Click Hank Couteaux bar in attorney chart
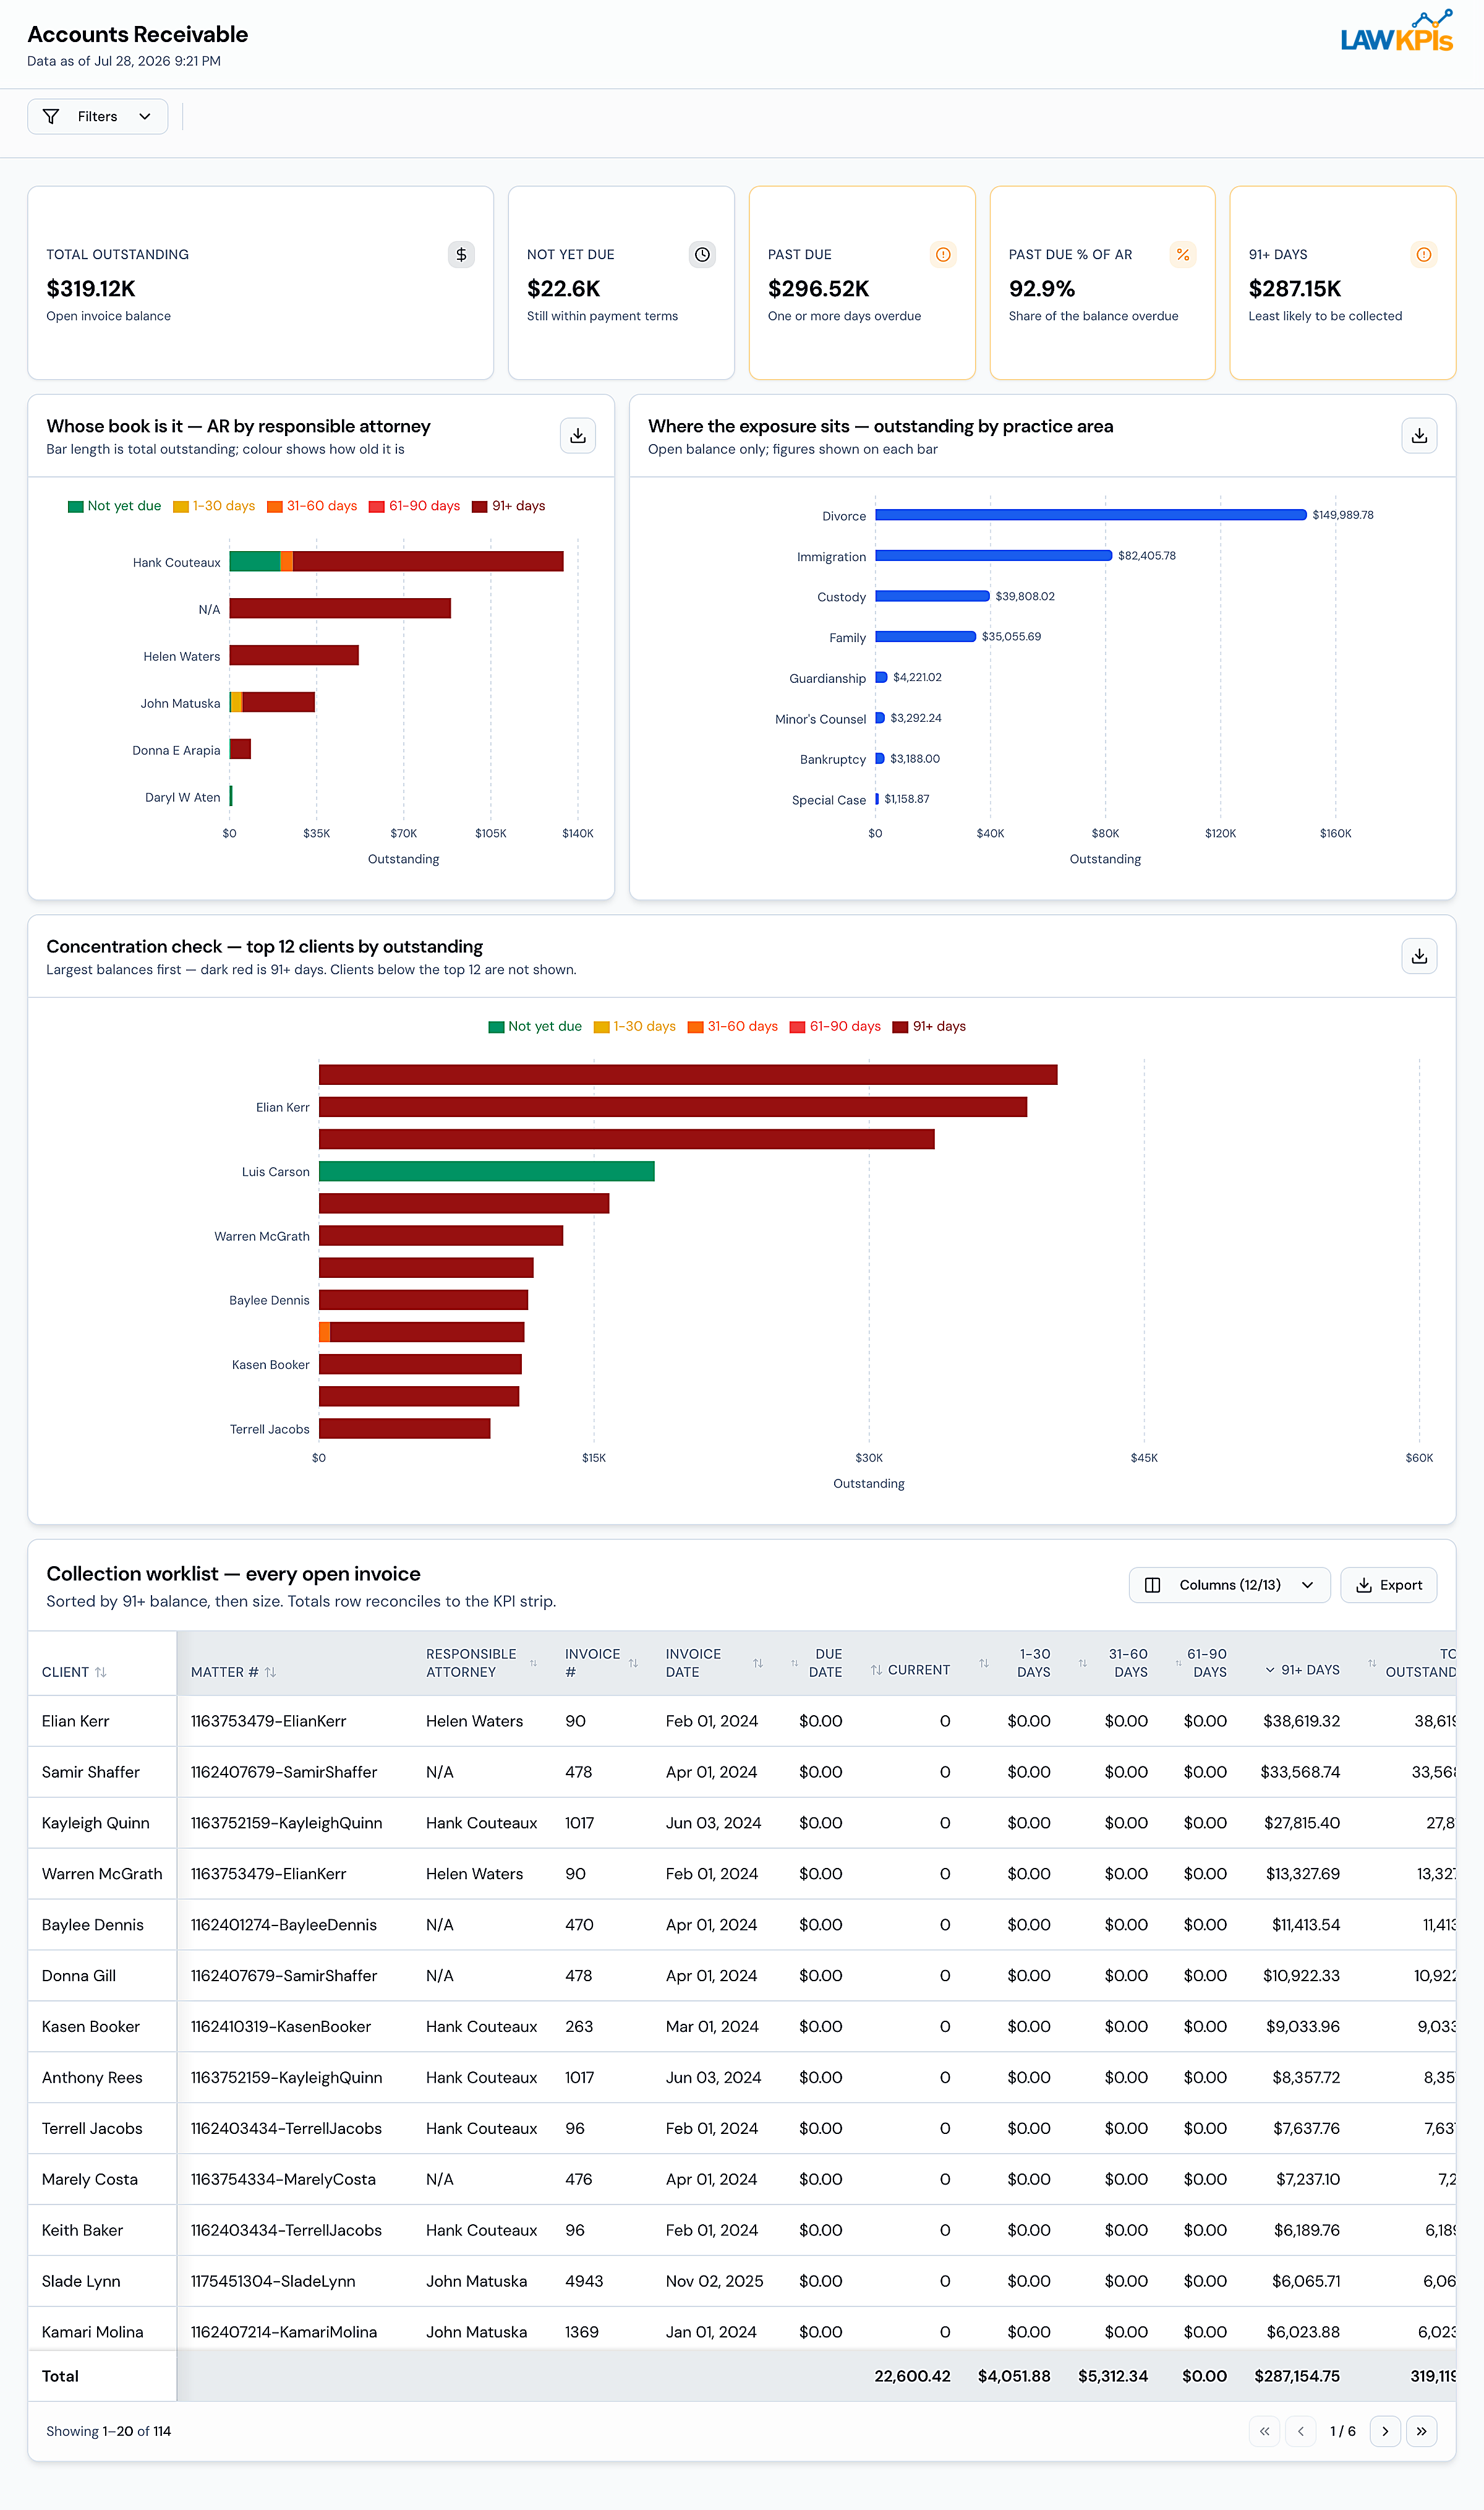Screen dimensions: 1484x2510 396,561
